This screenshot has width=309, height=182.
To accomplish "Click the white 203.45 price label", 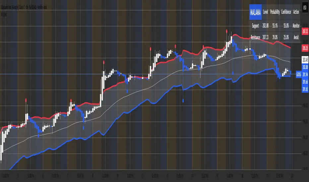I will [x=305, y=60].
